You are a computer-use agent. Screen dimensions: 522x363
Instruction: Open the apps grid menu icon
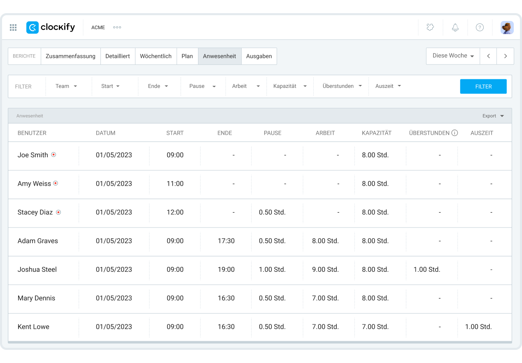13,28
